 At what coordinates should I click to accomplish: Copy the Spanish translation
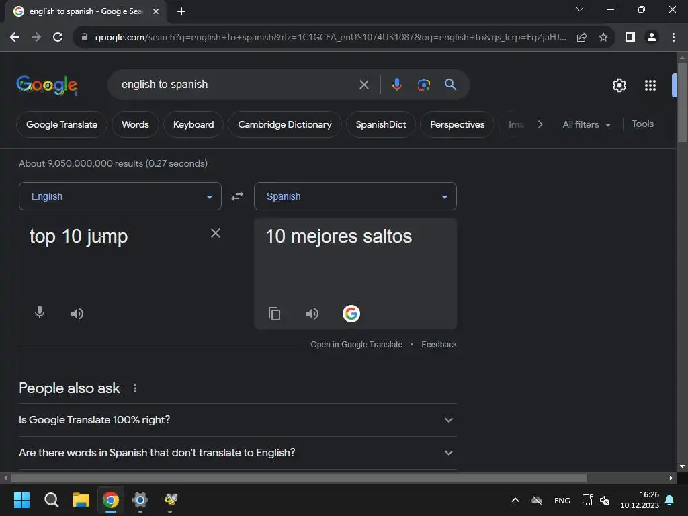(x=274, y=314)
